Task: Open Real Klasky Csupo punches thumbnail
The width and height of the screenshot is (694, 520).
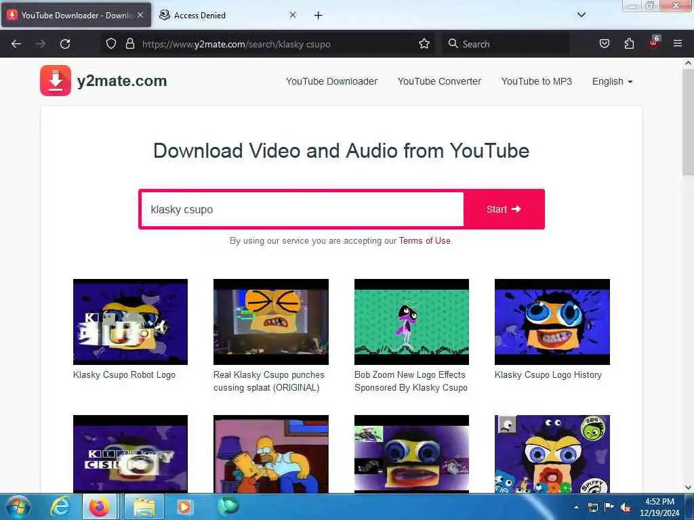Action: pos(271,322)
